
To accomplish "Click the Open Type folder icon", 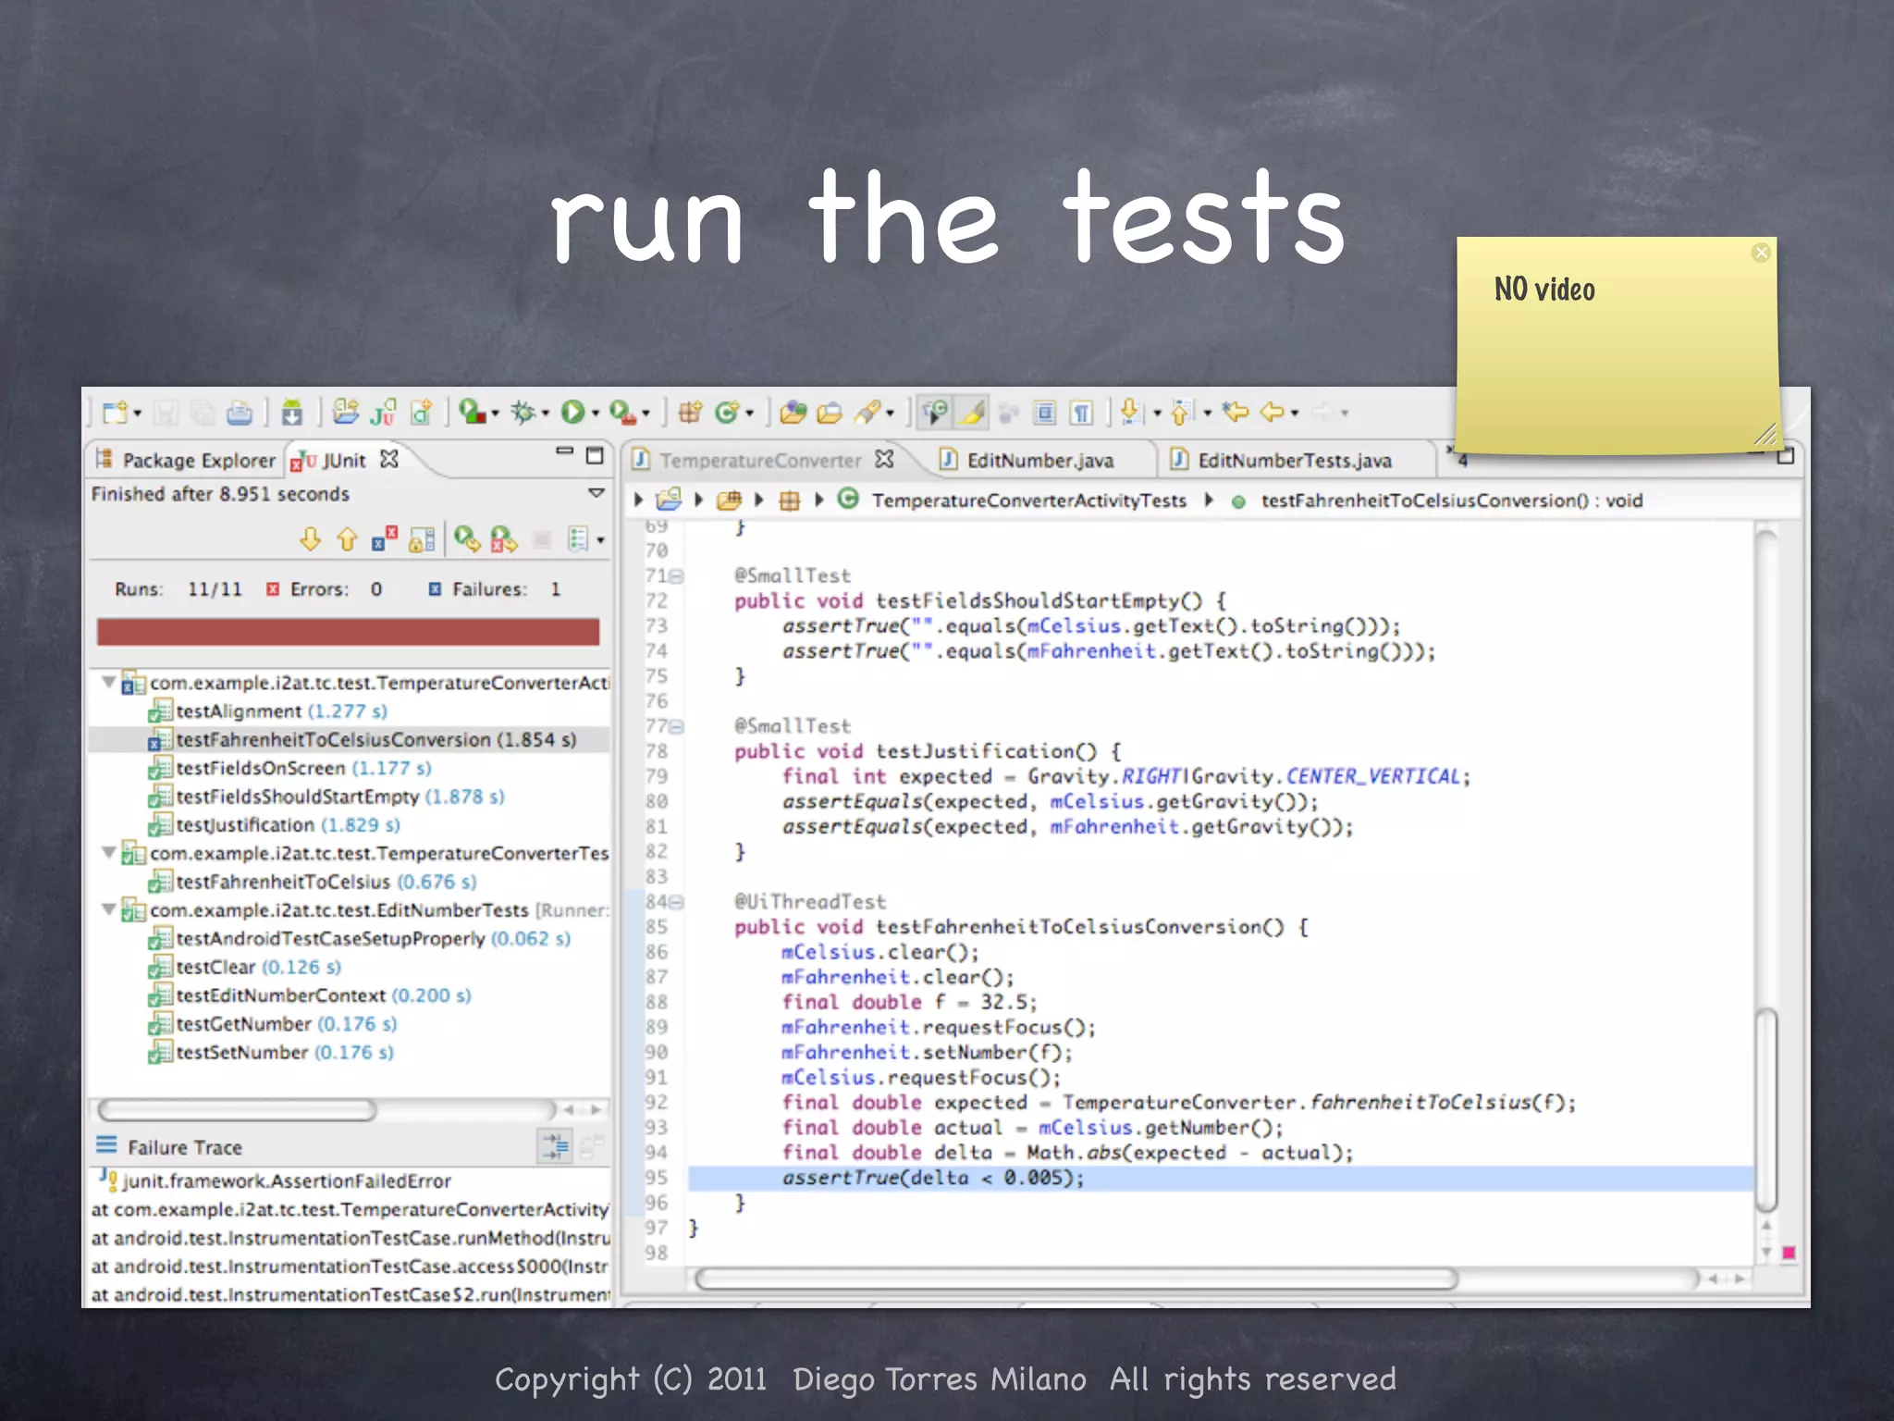I will pos(793,413).
